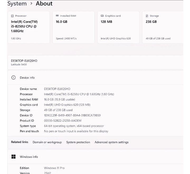Open the Installed RAM summary card
The width and height of the screenshot is (190, 174).
point(74,27)
